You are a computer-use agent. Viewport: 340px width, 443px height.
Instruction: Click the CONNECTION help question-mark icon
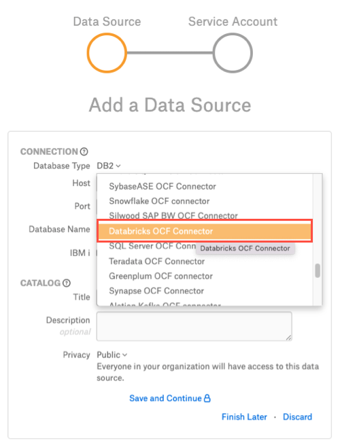pyautogui.click(x=84, y=152)
